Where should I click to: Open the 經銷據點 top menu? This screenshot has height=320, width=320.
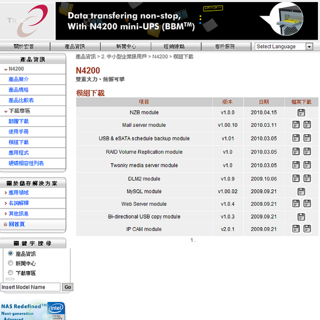coord(174,47)
